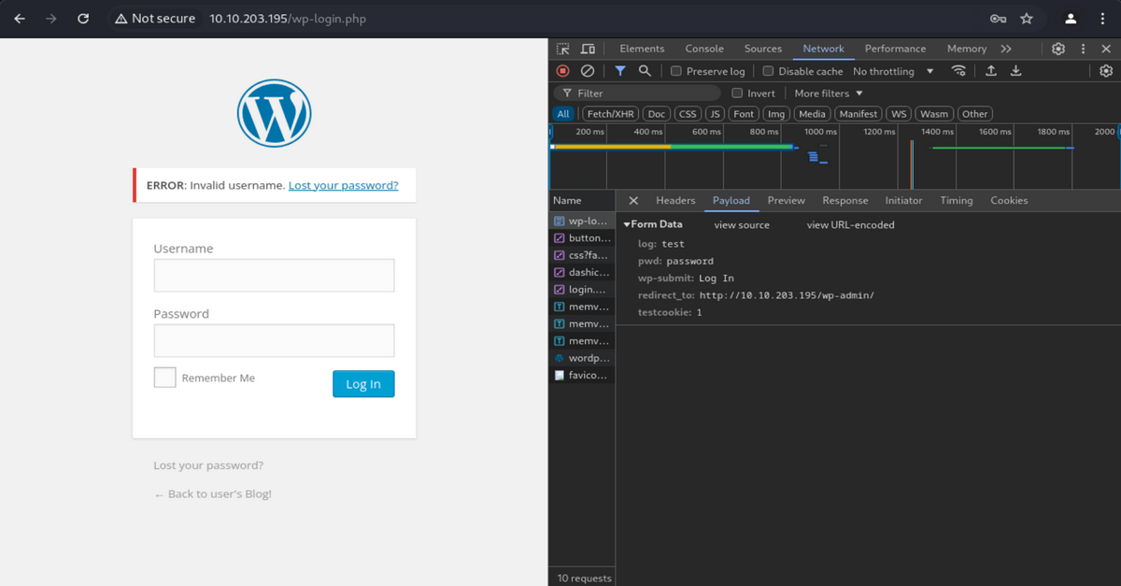Enable Disable cache checkbox

click(x=768, y=71)
